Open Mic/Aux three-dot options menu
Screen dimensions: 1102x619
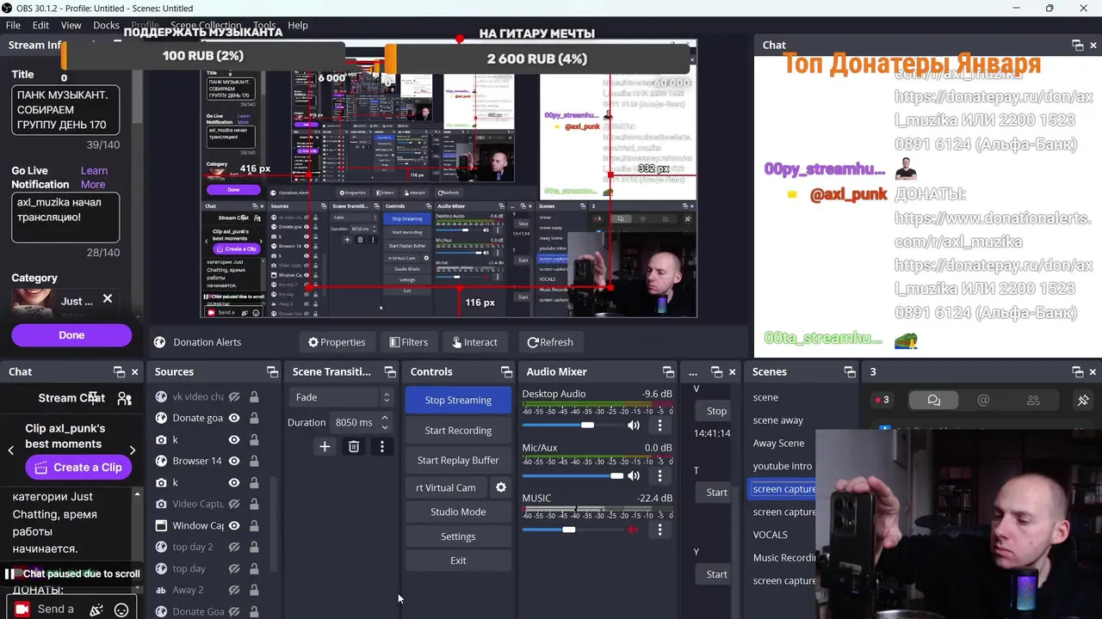(x=660, y=475)
